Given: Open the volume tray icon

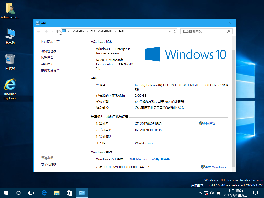Looking at the screenshot, I should coord(212,193).
